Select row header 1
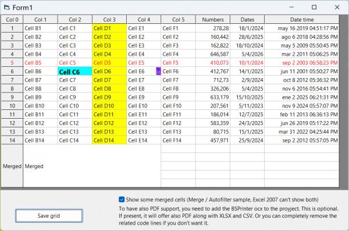Screen dimensions: 349x231 coord(12,29)
